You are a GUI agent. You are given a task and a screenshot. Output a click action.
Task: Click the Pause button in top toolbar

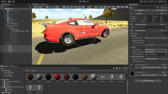pyautogui.click(x=84, y=2)
